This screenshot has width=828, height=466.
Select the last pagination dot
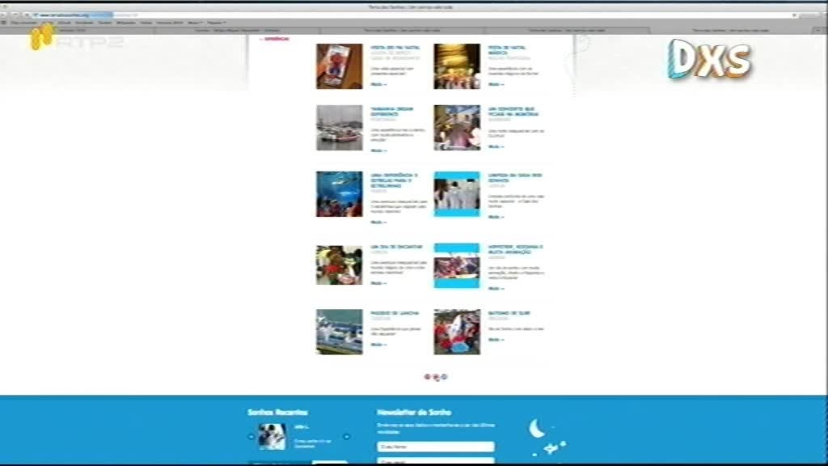[444, 377]
